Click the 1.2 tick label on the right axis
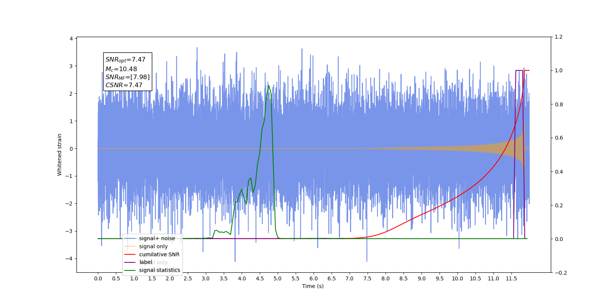Screen dimensions: 612x306 558,37
